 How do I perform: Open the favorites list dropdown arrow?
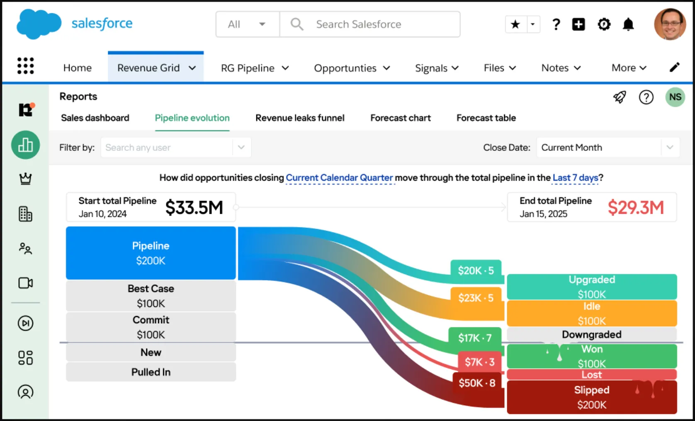(533, 24)
